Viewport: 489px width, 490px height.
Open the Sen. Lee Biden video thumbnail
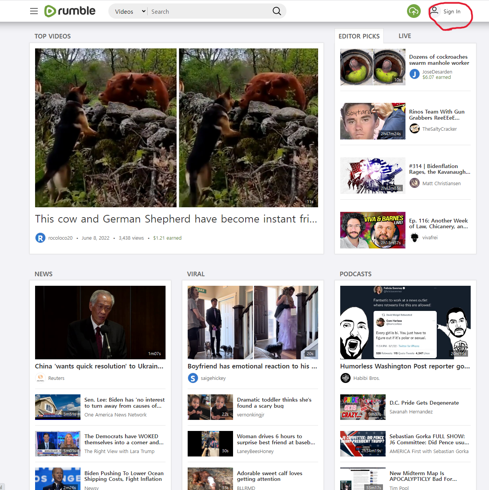pos(58,407)
